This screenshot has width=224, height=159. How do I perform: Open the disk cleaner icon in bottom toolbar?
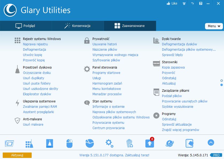click(49, 143)
